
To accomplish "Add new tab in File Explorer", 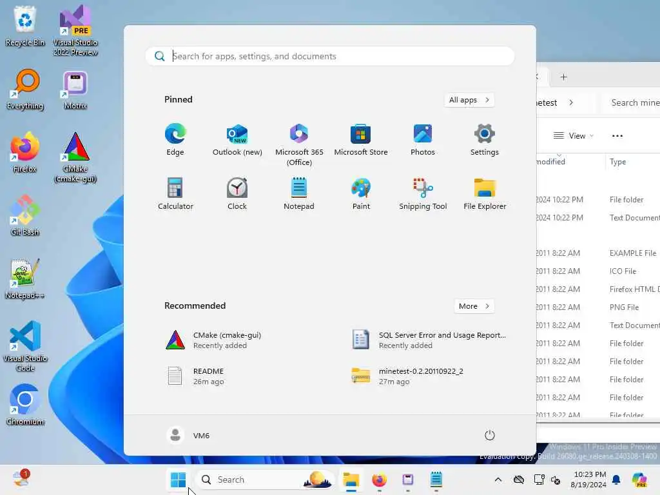I will (563, 77).
